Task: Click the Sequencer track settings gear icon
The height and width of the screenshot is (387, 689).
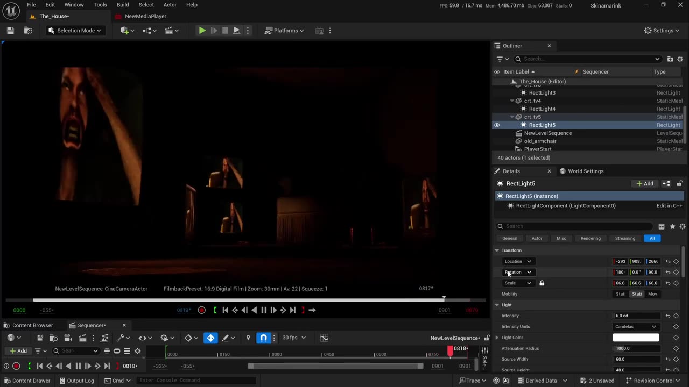Action: (x=138, y=351)
